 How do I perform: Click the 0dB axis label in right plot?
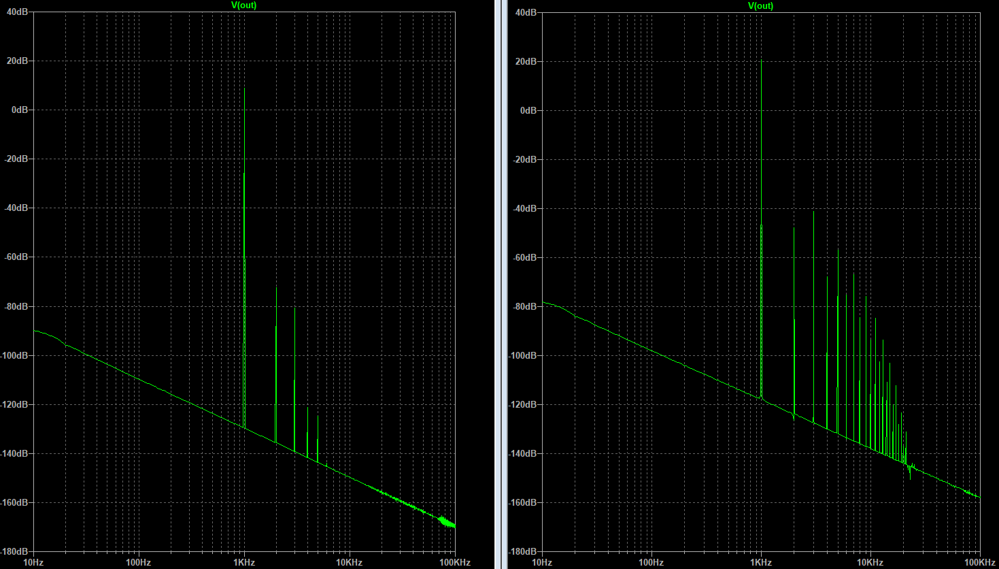(528, 110)
